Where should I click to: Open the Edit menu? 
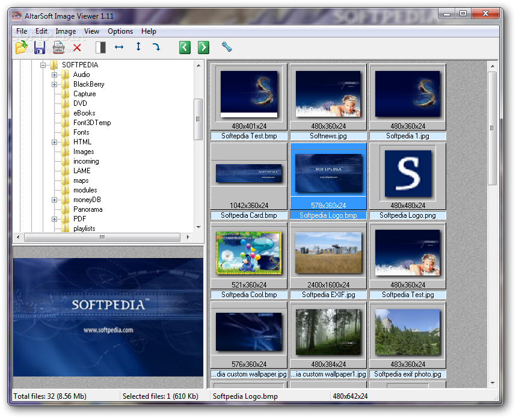click(41, 31)
